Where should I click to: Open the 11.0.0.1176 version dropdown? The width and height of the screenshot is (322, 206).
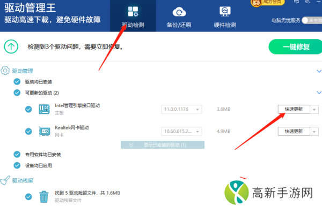[x=181, y=109]
